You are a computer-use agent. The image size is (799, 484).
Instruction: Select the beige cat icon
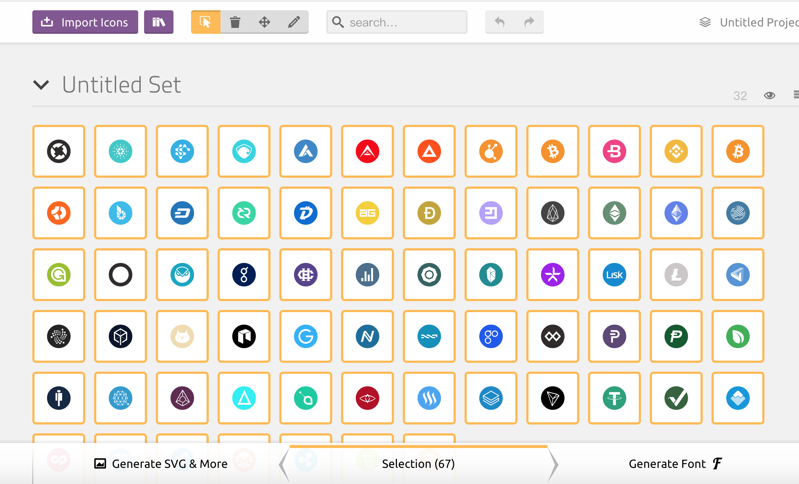click(x=182, y=336)
